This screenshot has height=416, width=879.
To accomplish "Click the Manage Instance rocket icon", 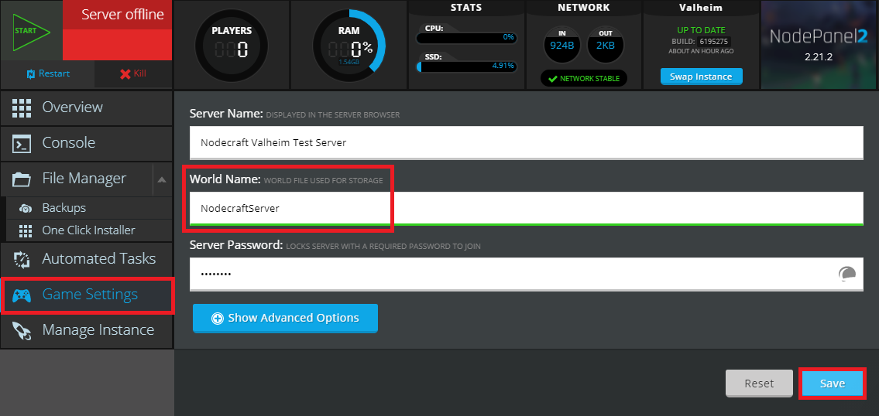I will coord(22,331).
